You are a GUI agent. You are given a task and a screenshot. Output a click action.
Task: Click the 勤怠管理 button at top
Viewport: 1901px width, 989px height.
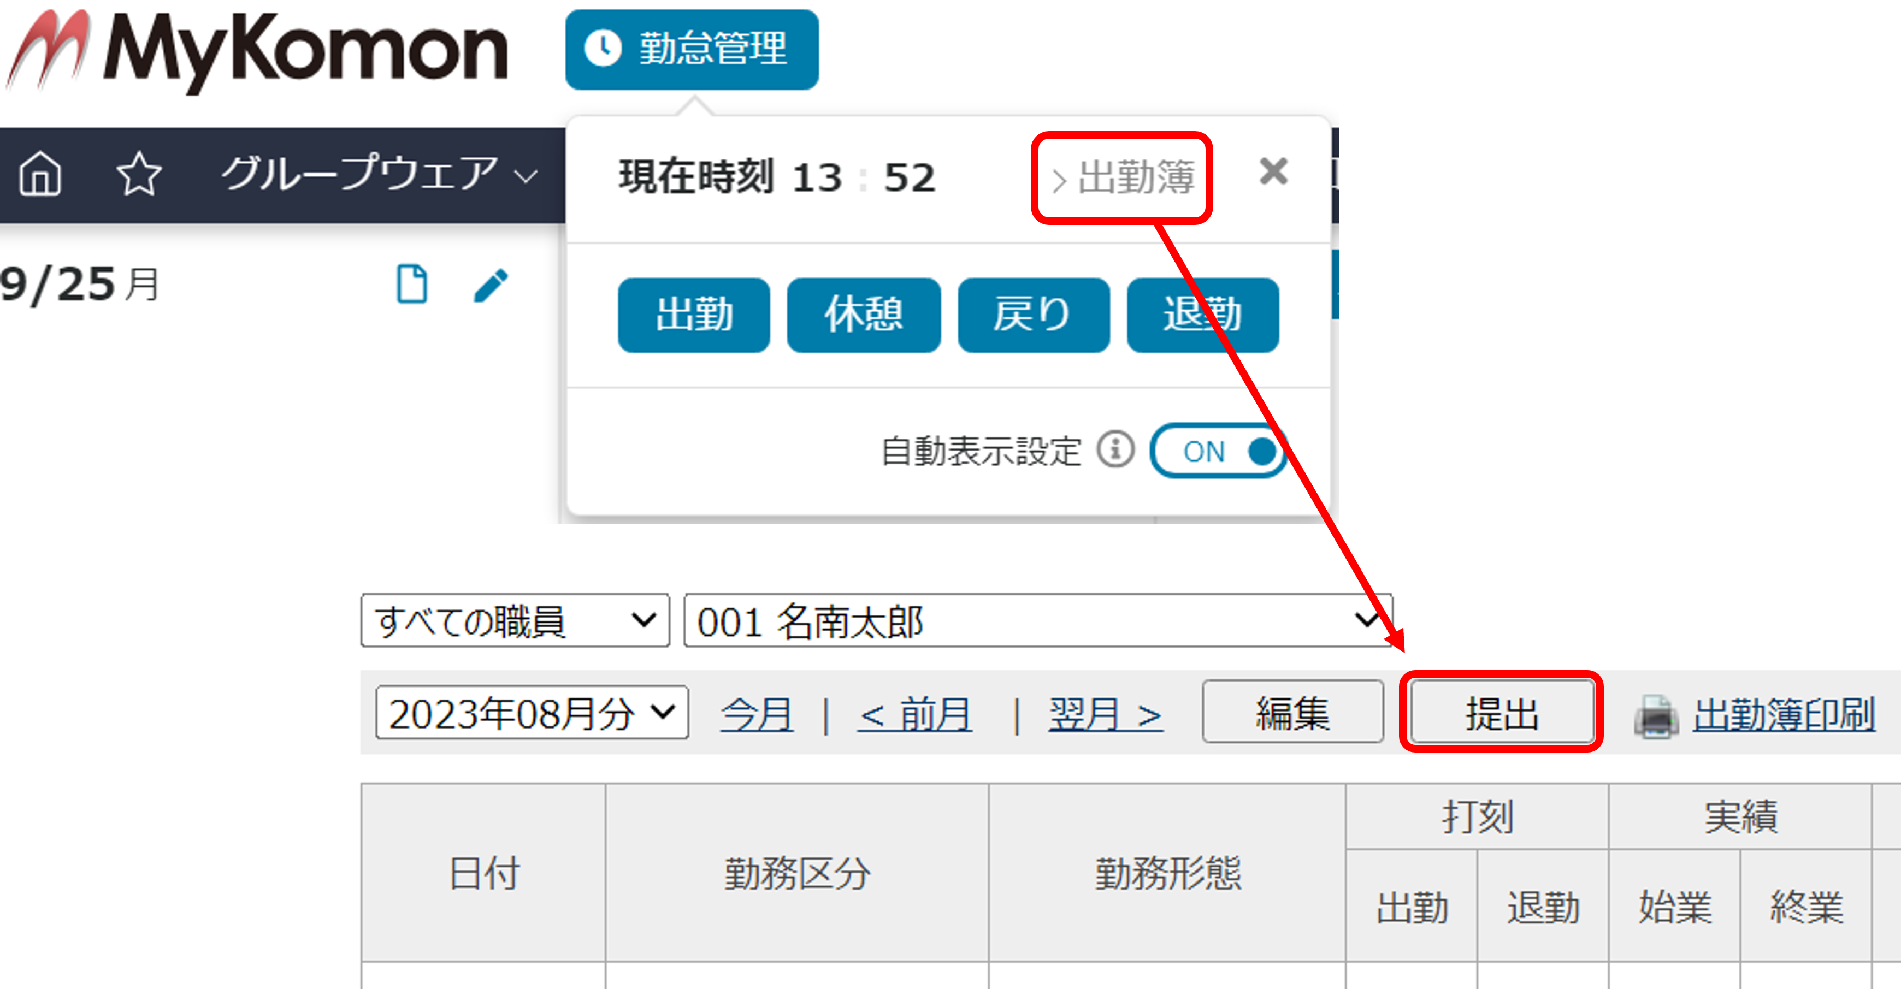pyautogui.click(x=692, y=49)
